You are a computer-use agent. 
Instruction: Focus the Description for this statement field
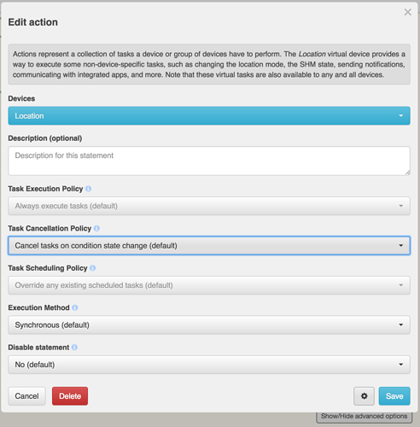pos(209,161)
